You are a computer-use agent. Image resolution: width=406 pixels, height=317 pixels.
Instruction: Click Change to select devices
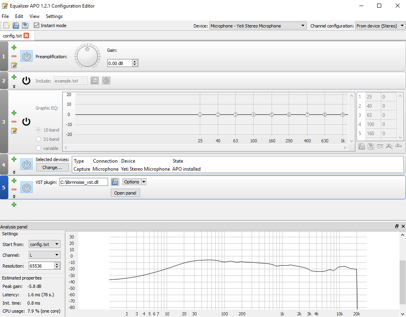coord(52,167)
